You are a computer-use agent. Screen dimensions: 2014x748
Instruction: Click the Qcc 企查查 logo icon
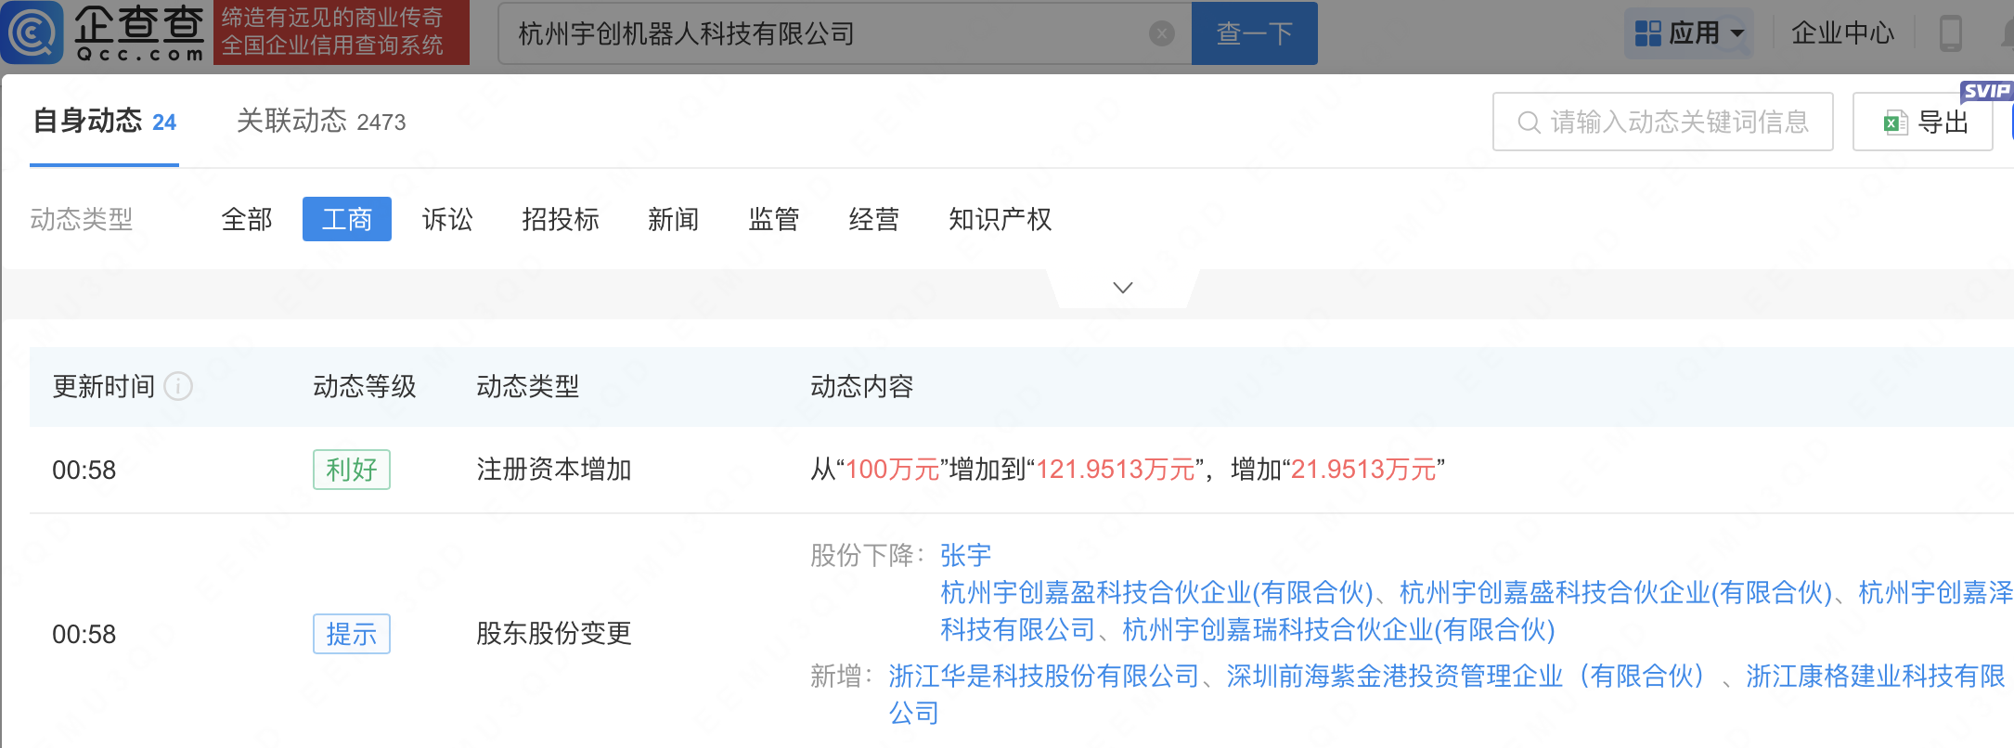click(x=33, y=33)
